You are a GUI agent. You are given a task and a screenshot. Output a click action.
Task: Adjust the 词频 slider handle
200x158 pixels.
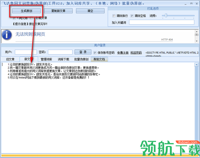pyautogui.click(x=166, y=16)
